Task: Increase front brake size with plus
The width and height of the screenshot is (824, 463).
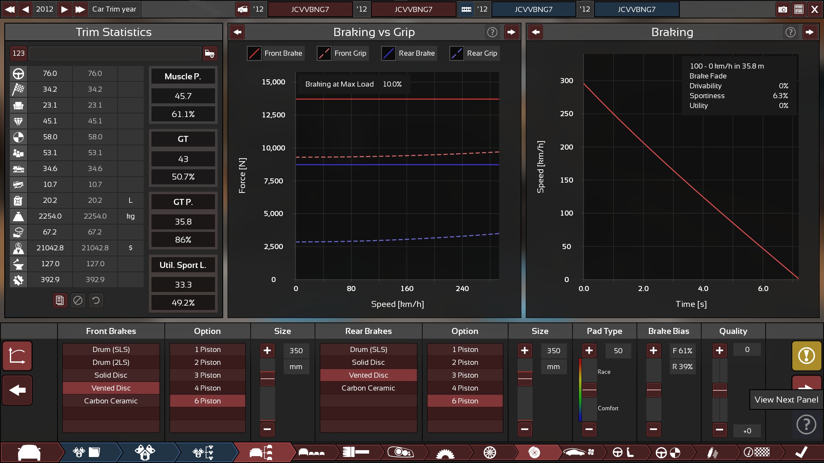Action: 267,351
